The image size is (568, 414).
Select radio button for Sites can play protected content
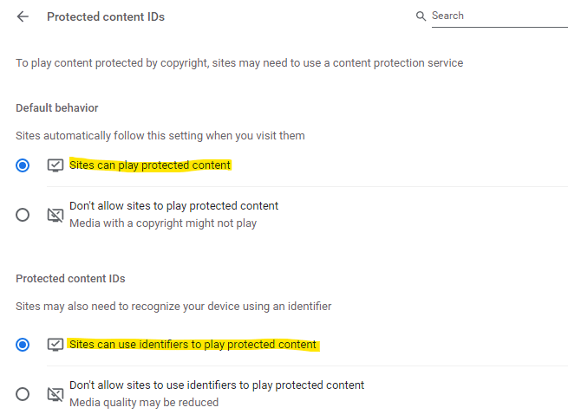point(23,165)
